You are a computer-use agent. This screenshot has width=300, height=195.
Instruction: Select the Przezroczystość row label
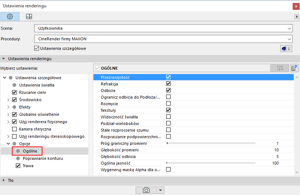[115, 77]
